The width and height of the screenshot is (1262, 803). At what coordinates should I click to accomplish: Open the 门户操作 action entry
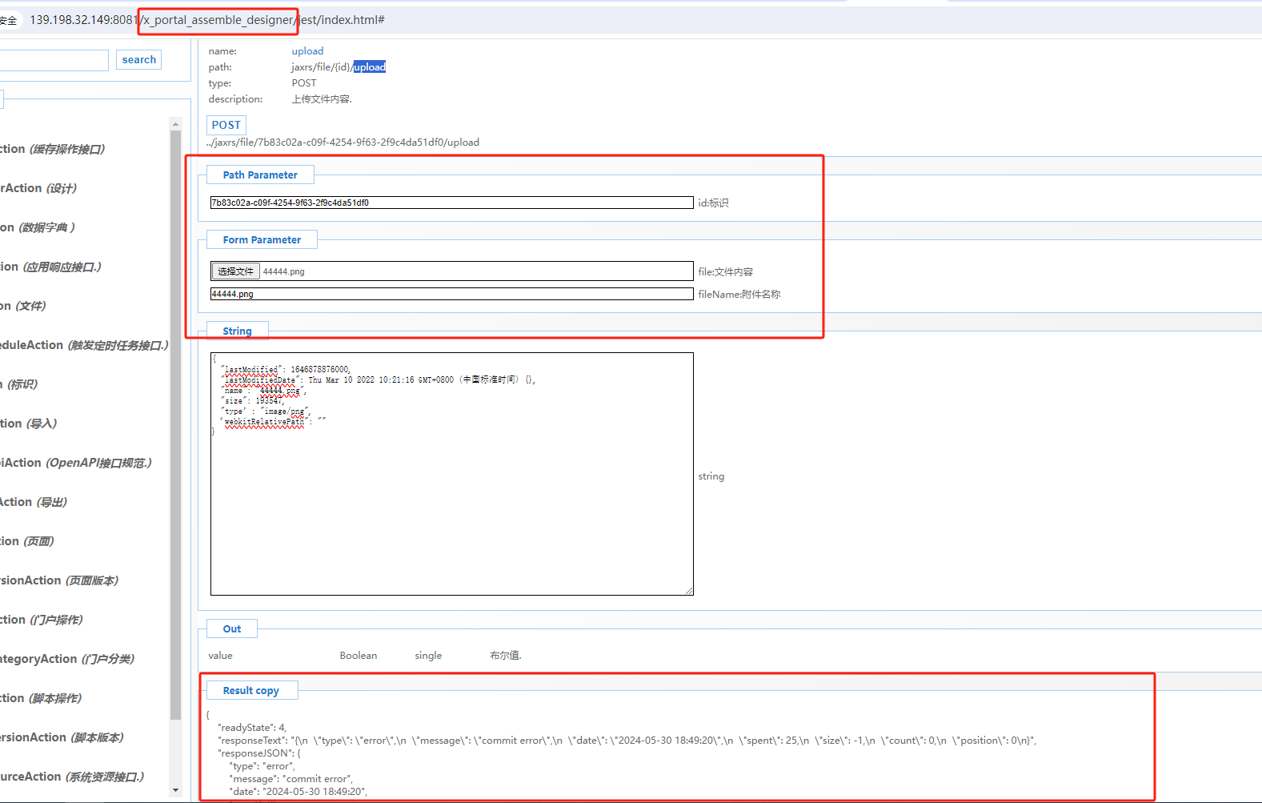pos(42,620)
